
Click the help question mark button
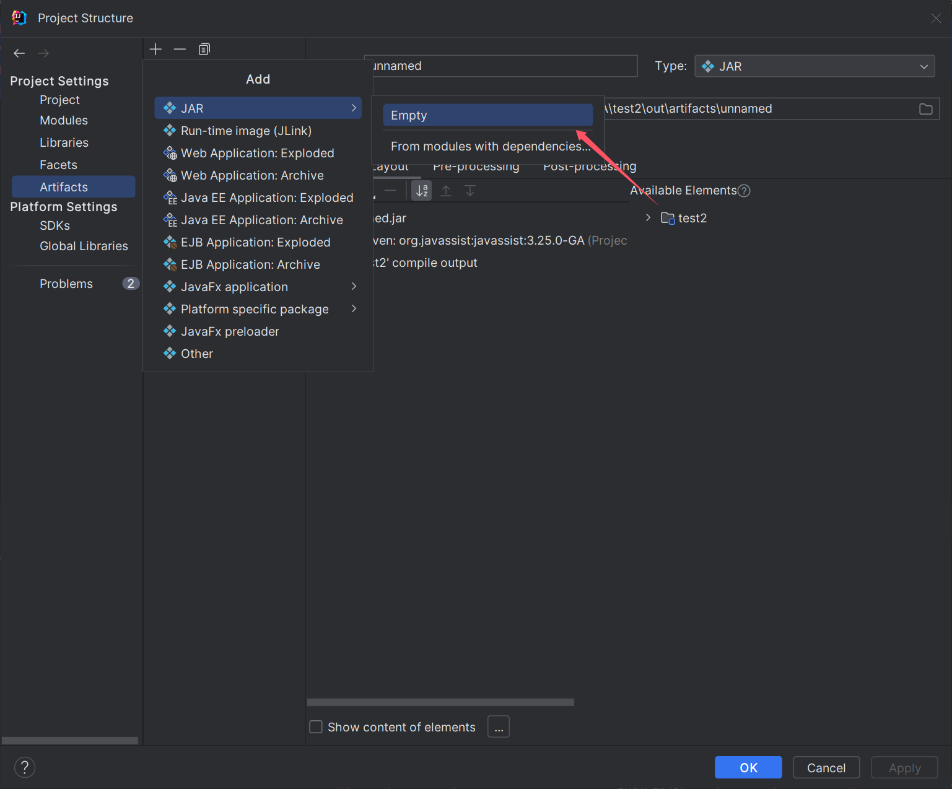coord(25,767)
